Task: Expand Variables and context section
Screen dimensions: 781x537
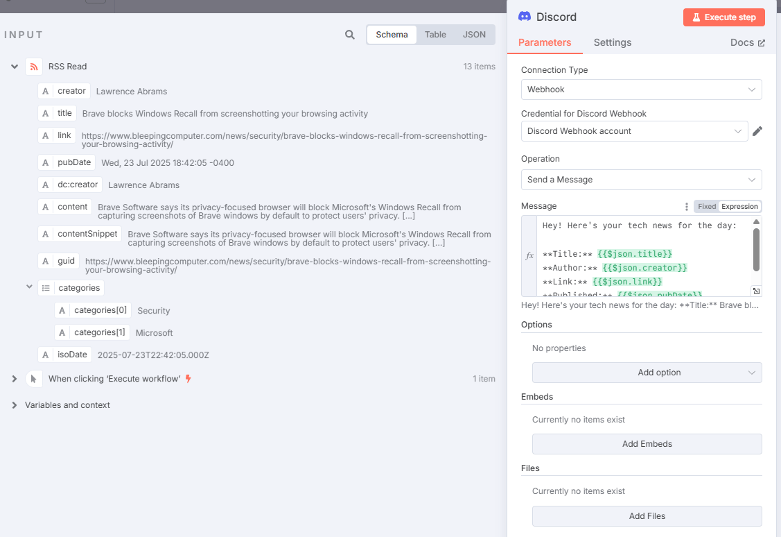Action: click(15, 405)
